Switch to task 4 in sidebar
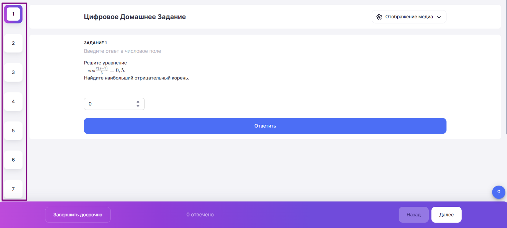This screenshot has height=228, width=507. [13, 101]
